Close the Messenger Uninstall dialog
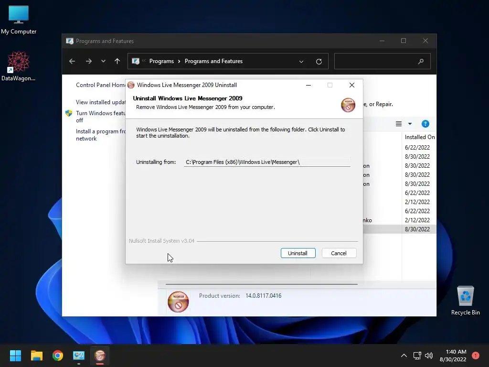This screenshot has width=489, height=367. click(352, 85)
